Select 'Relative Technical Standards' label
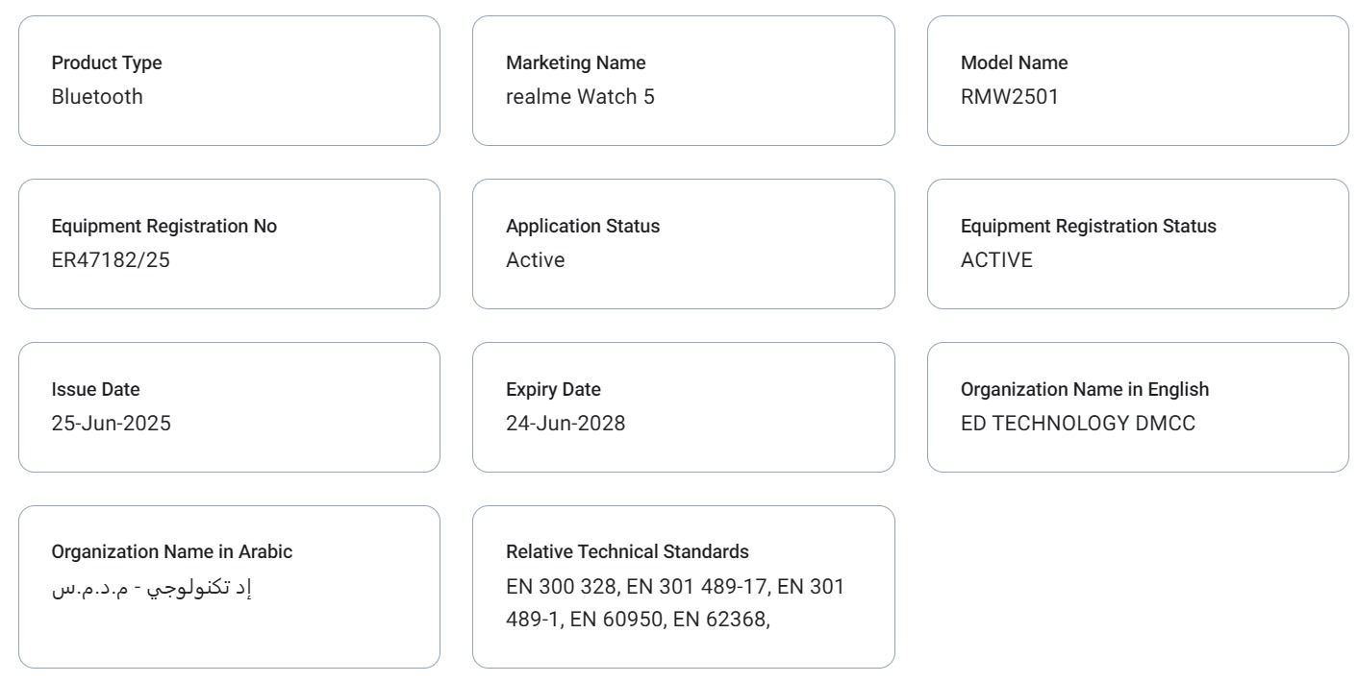Viewport: 1358px width, 682px height. [x=627, y=552]
